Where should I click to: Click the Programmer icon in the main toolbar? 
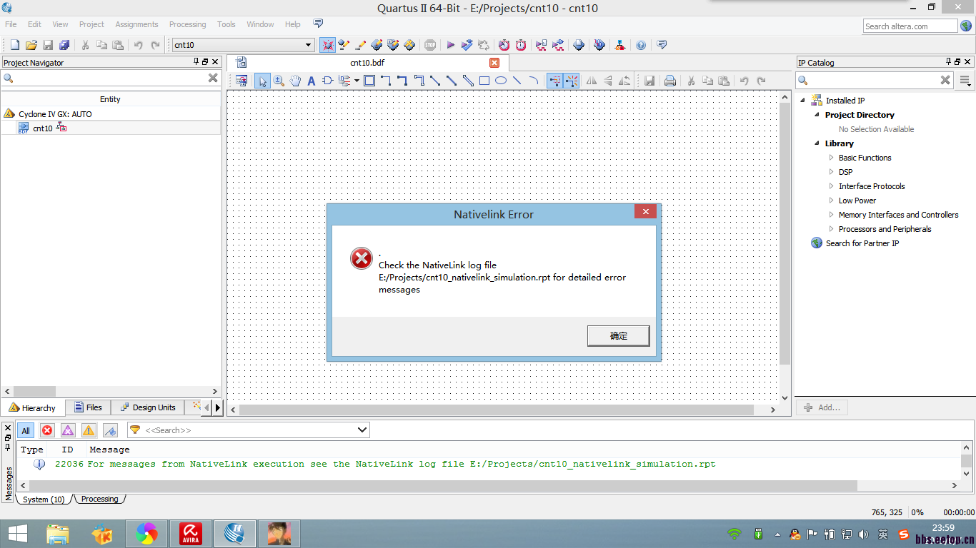pyautogui.click(x=599, y=45)
